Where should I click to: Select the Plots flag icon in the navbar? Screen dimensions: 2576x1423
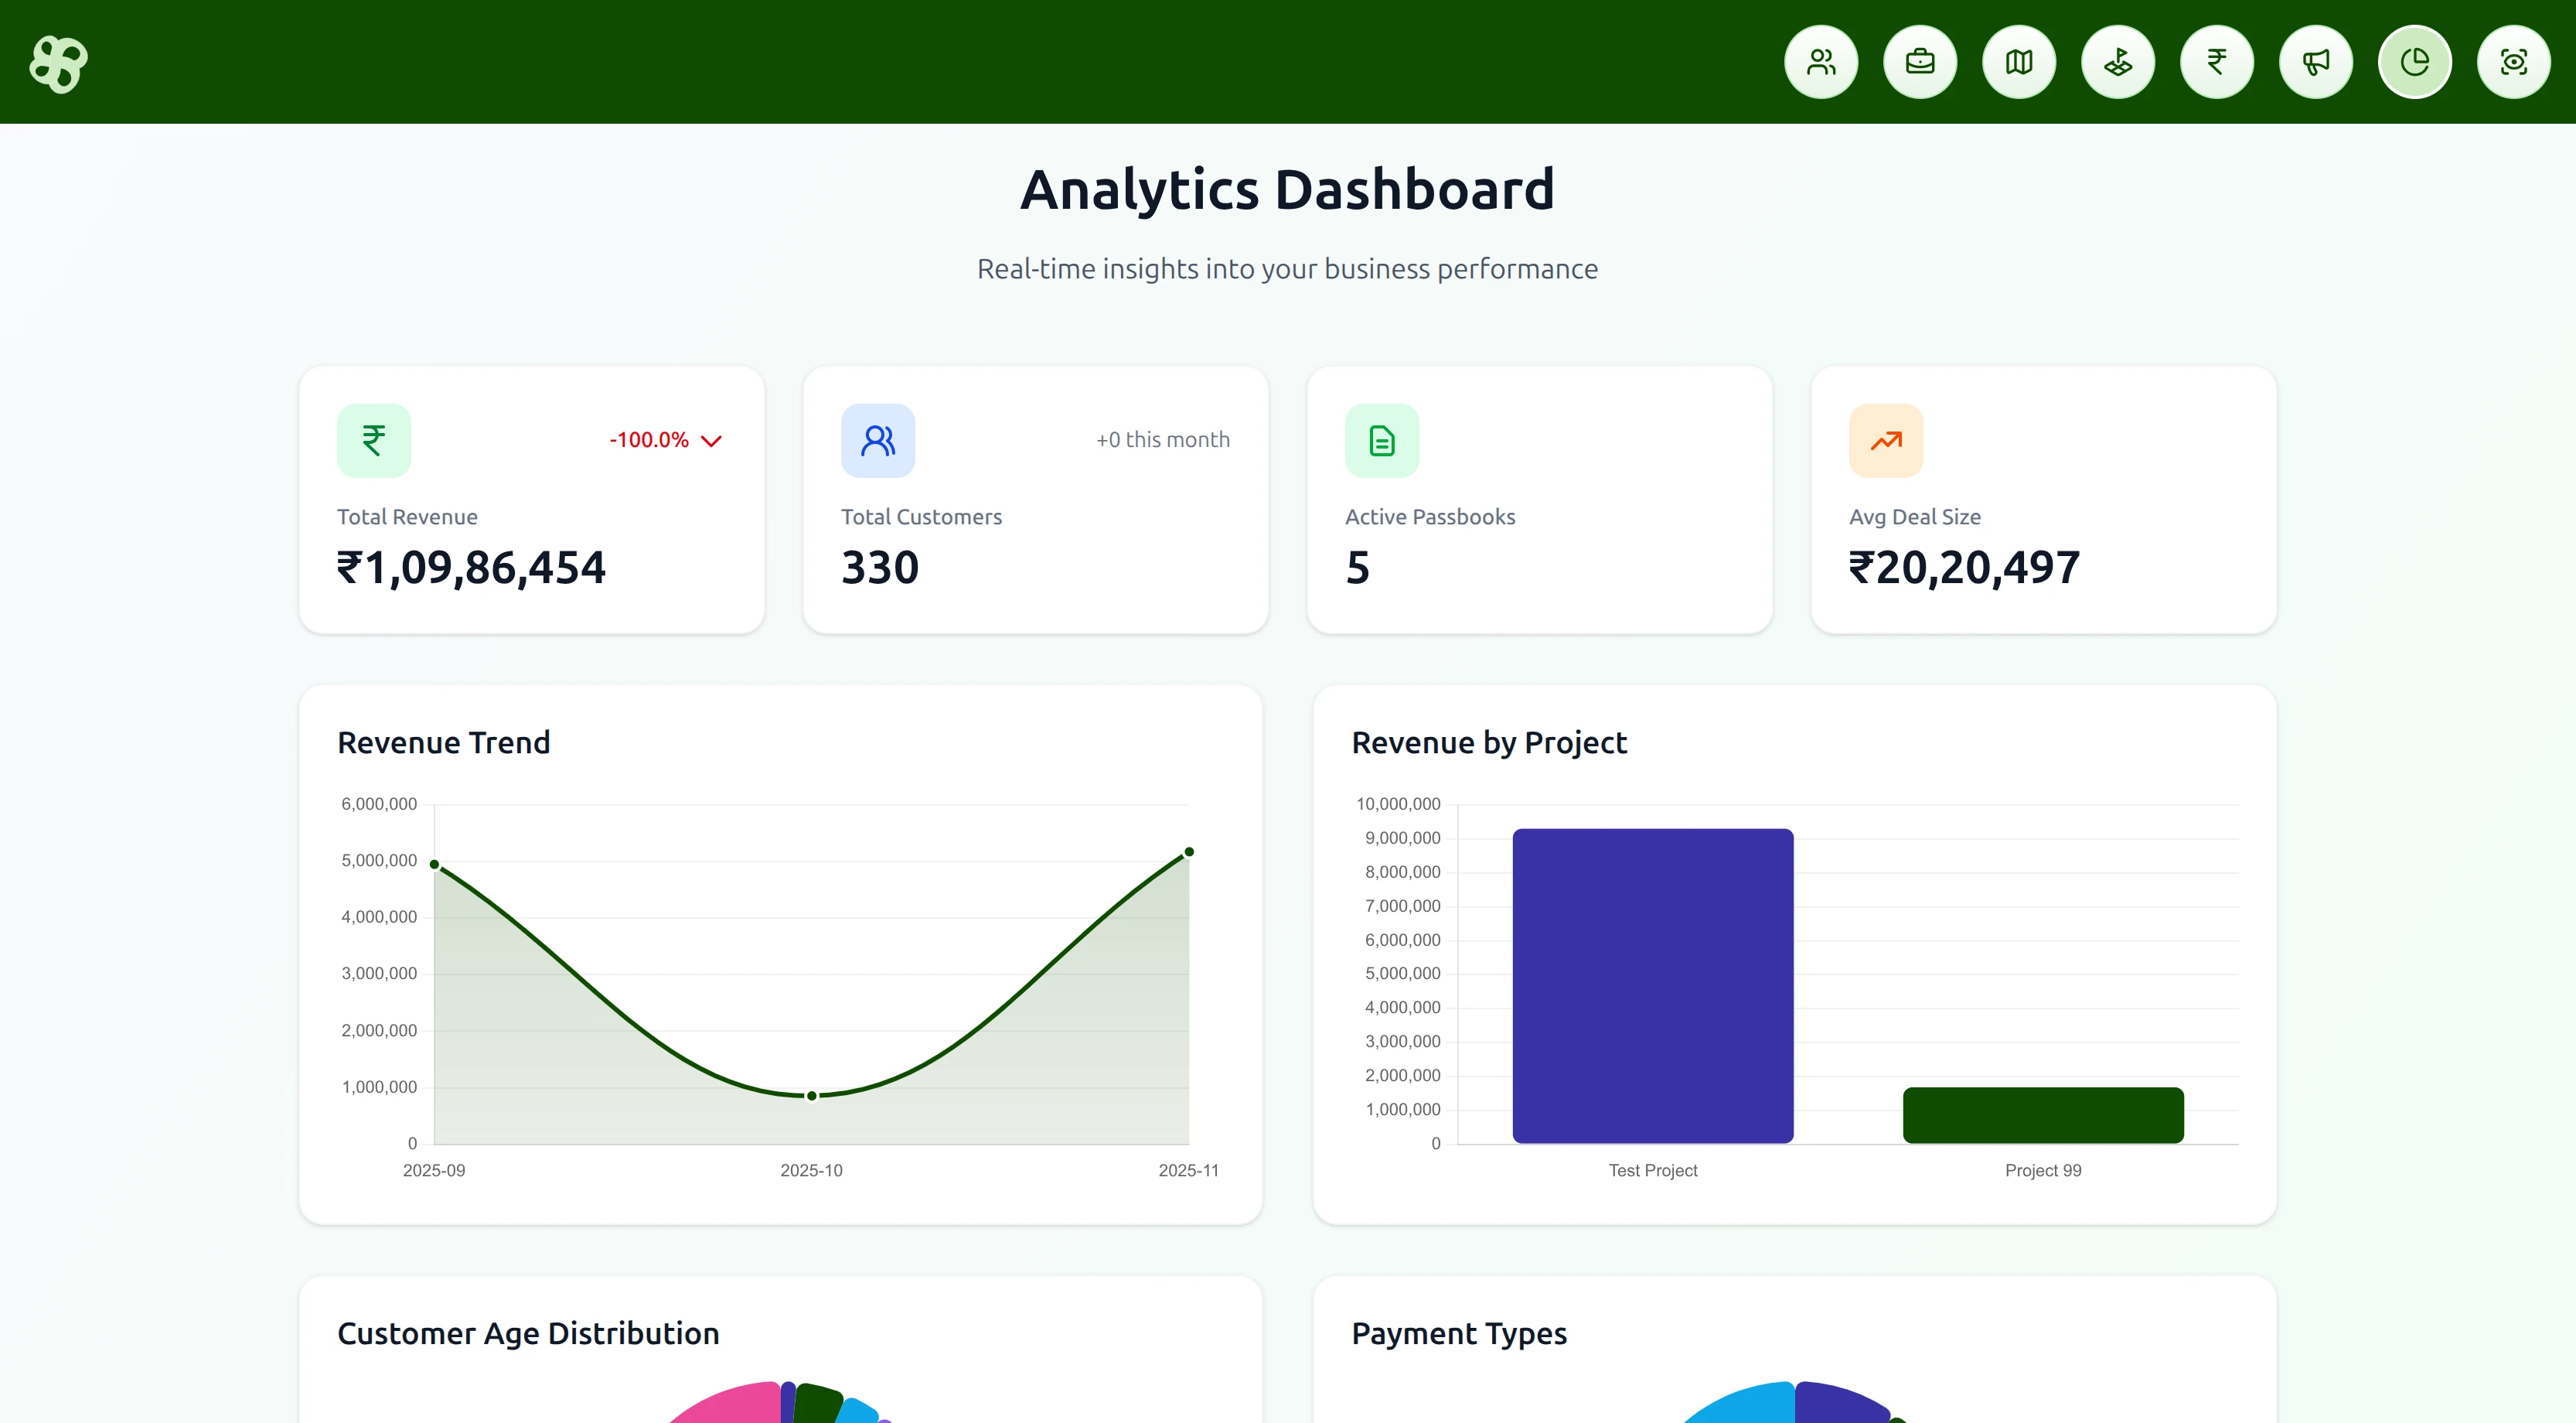pos(2117,61)
